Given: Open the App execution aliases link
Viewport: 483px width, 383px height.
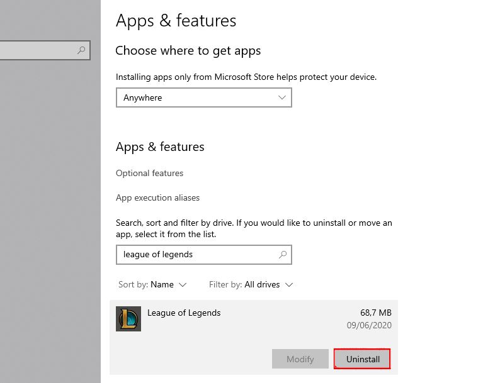Looking at the screenshot, I should 157,197.
